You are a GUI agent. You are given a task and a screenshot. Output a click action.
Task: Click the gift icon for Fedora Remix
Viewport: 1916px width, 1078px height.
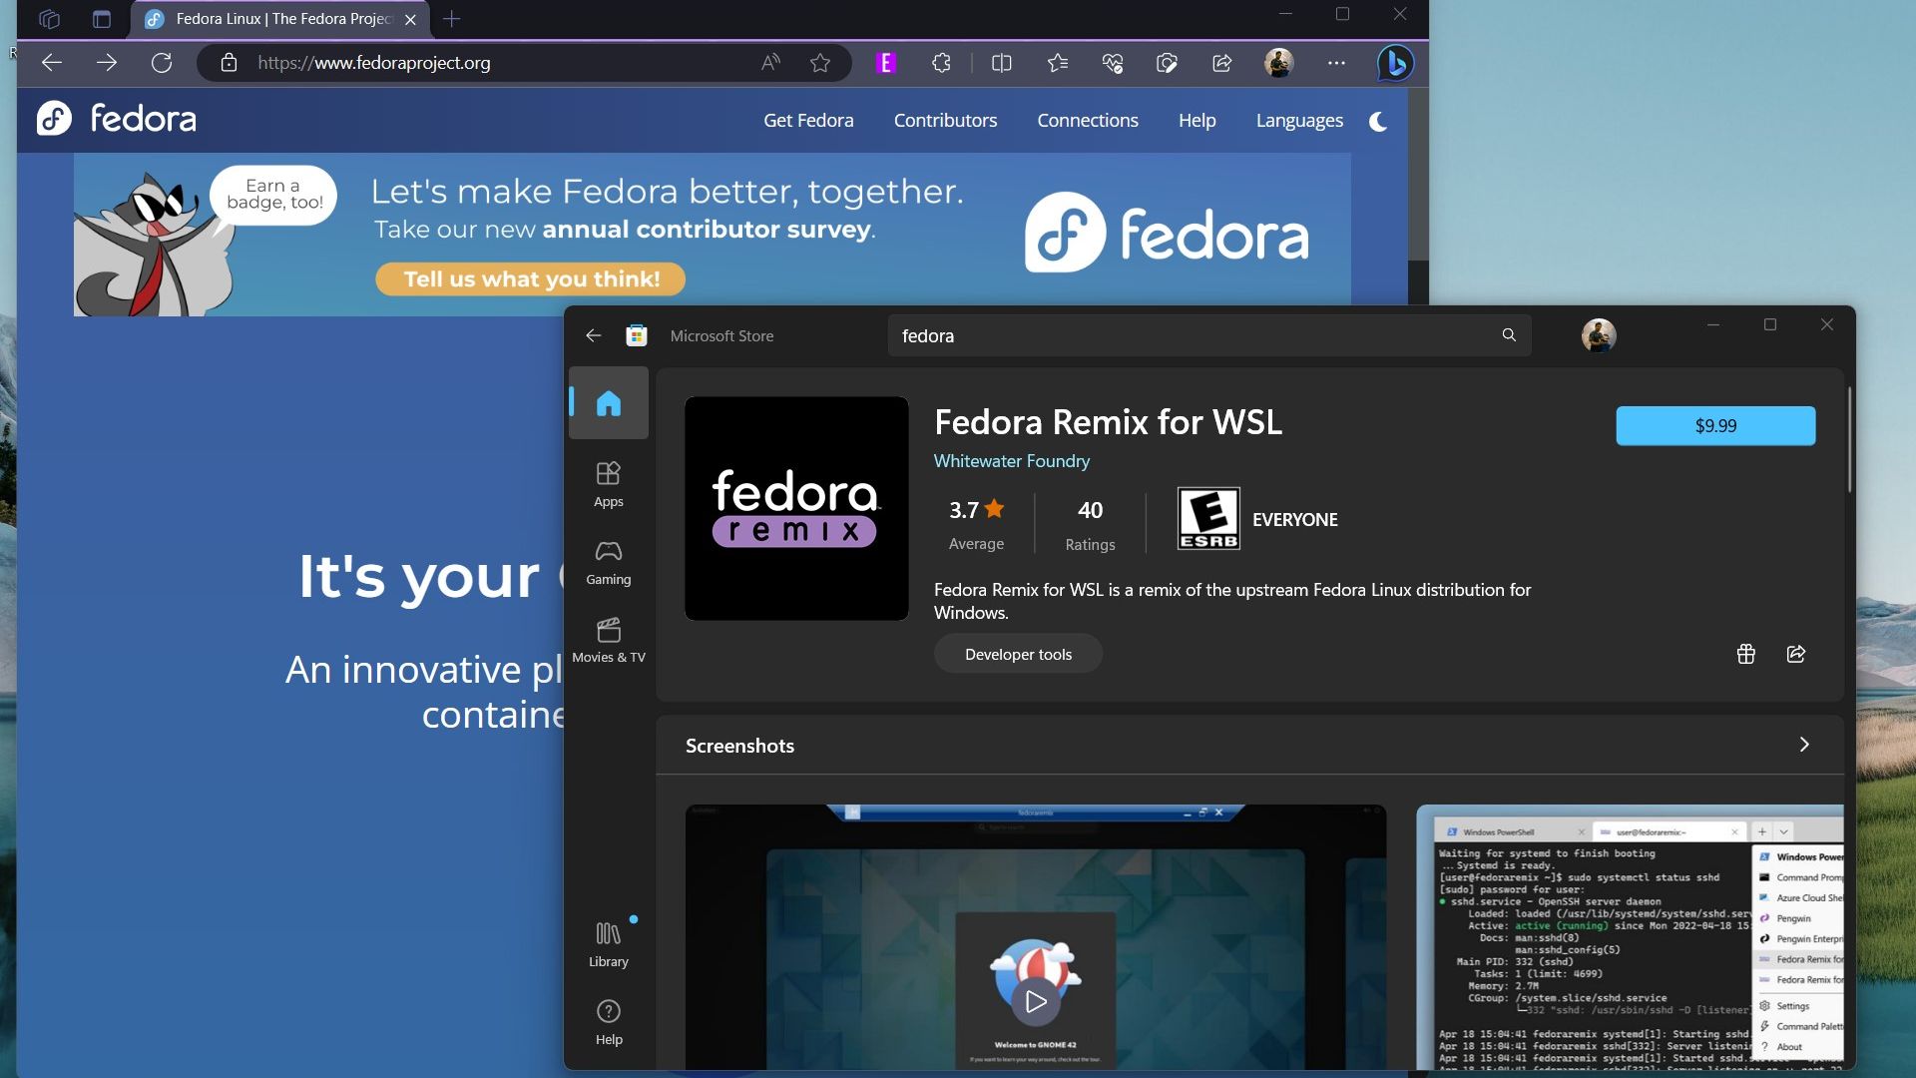pos(1745,654)
